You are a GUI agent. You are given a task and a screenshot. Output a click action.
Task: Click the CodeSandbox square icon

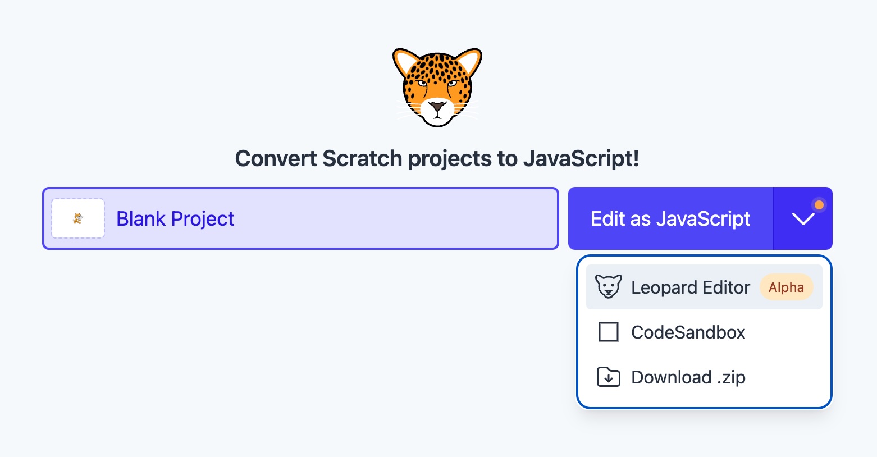(609, 332)
